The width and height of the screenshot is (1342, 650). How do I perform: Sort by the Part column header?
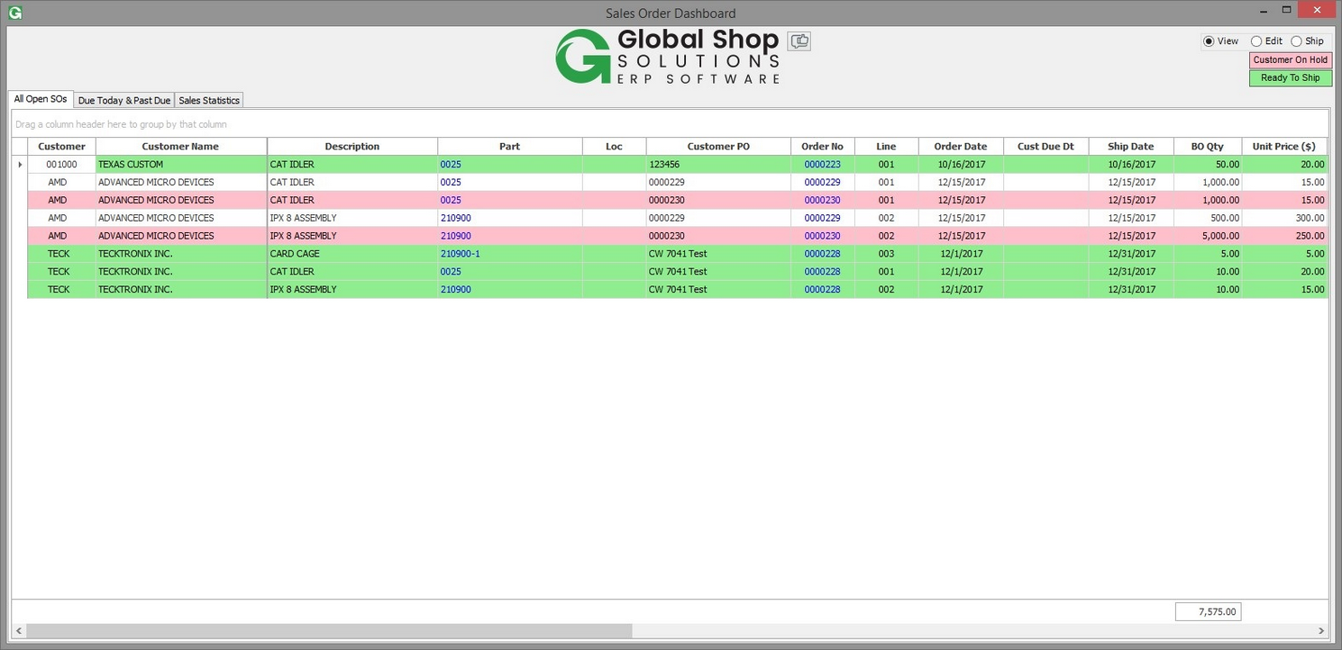(509, 147)
